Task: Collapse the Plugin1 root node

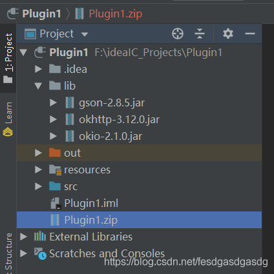Action: point(23,52)
